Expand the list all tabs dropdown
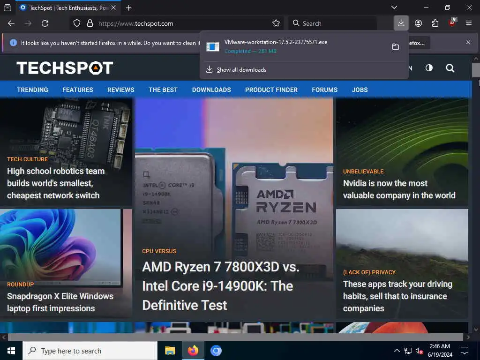 click(394, 7)
